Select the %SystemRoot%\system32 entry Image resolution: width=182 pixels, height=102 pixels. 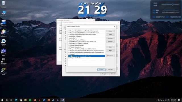86,36
